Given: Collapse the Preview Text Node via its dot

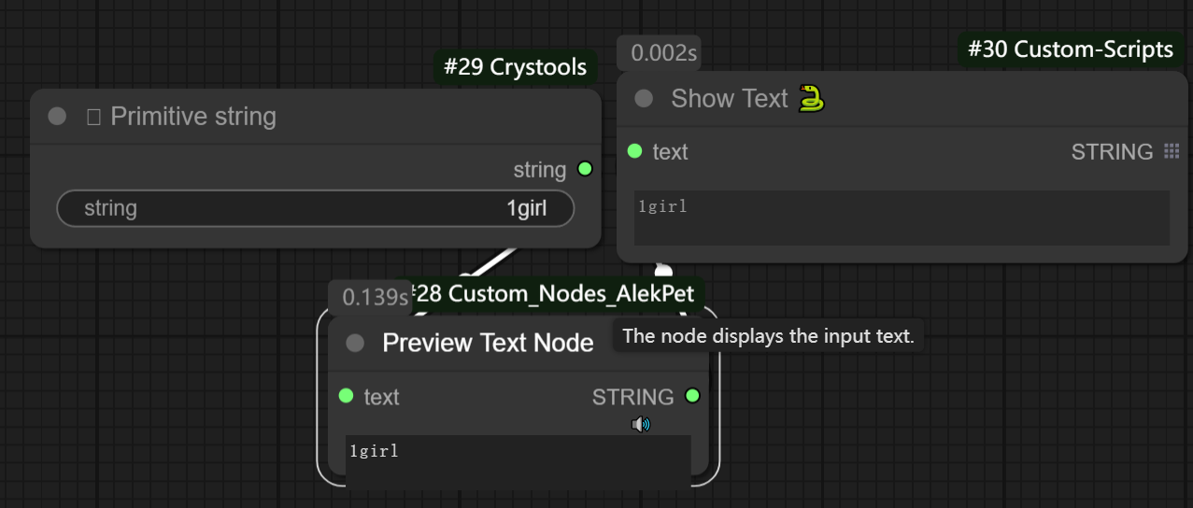Looking at the screenshot, I should tap(355, 344).
